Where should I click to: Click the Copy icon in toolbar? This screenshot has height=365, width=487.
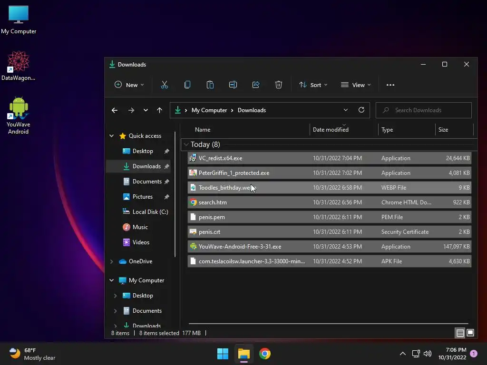tap(187, 85)
